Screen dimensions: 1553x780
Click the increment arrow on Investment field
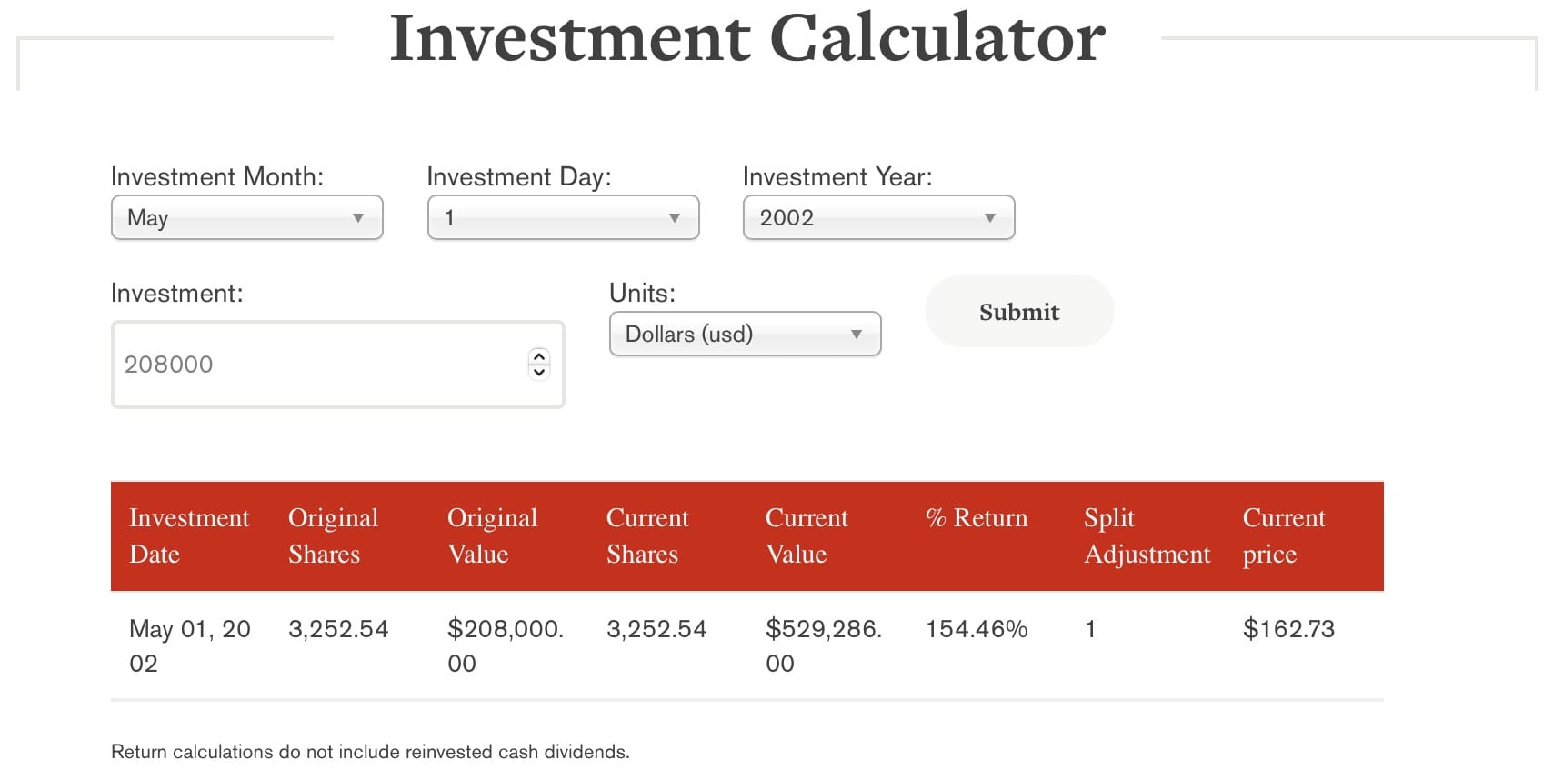[x=539, y=357]
